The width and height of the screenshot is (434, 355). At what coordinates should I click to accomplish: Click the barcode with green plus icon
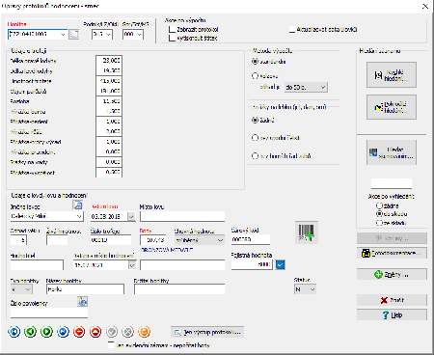(307, 232)
